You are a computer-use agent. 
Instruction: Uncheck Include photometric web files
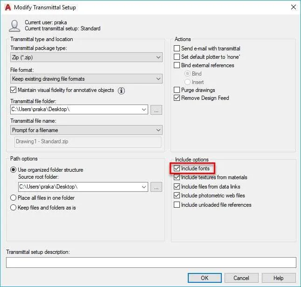point(177,196)
